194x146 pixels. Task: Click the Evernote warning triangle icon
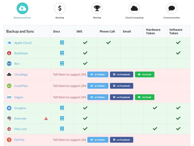point(46,118)
